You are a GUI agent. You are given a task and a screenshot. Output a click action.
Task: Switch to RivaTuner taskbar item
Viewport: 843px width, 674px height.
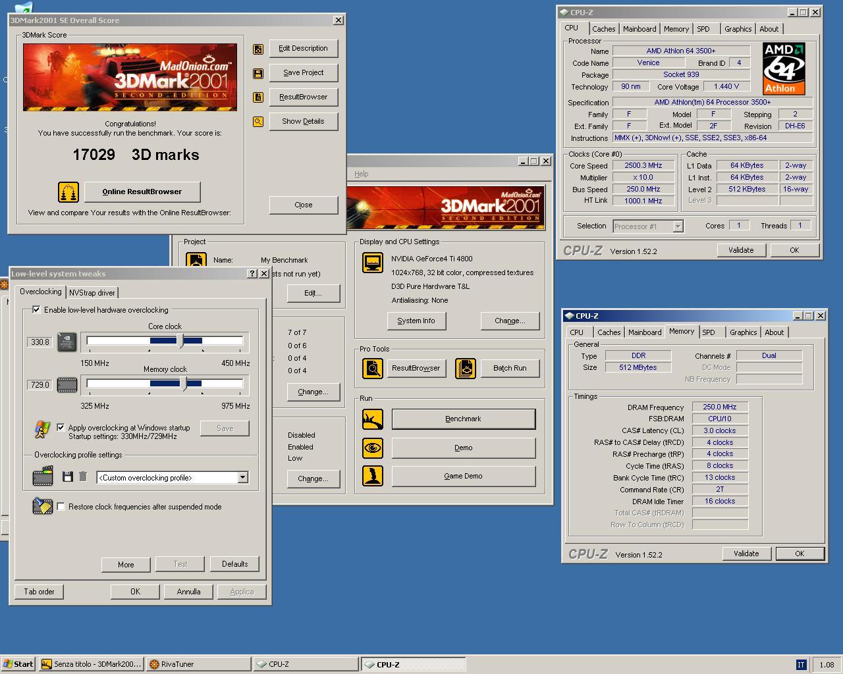click(198, 664)
